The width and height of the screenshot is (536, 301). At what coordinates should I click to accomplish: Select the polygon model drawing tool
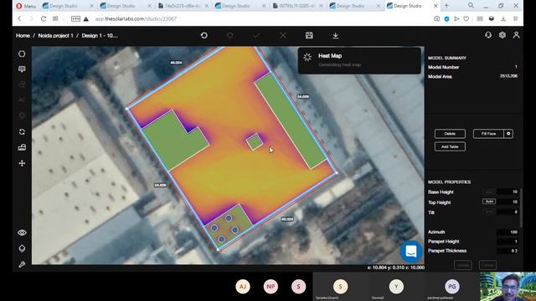pos(22,54)
